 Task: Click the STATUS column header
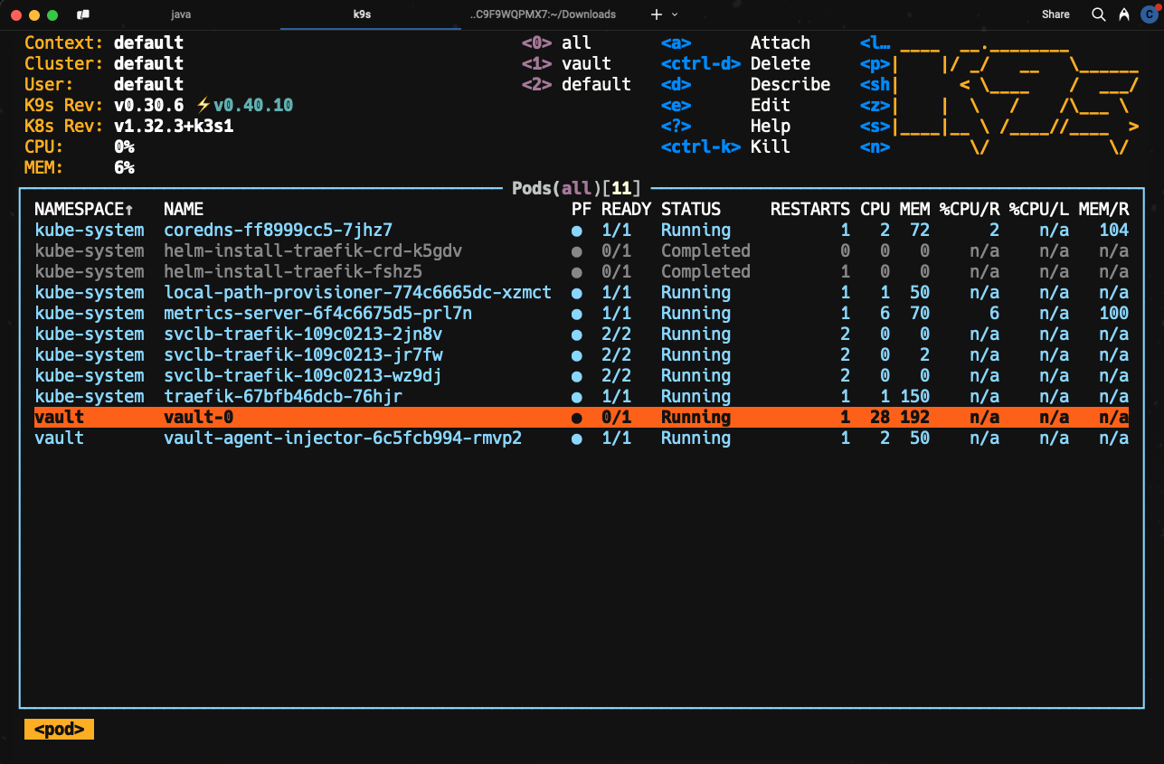691,209
